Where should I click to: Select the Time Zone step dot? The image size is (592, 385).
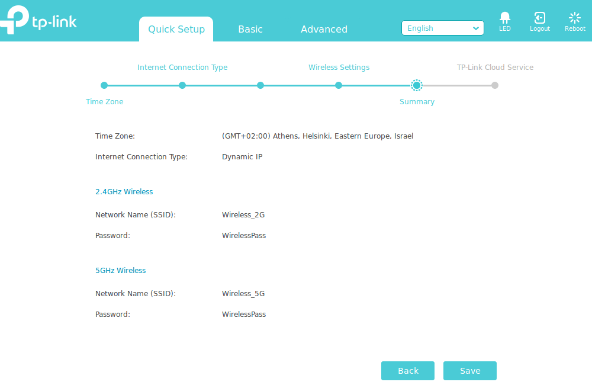click(104, 85)
